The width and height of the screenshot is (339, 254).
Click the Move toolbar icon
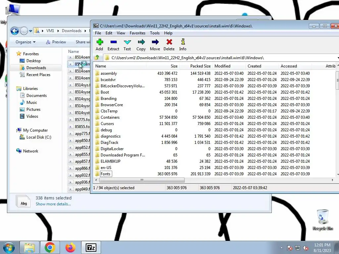coord(155,42)
